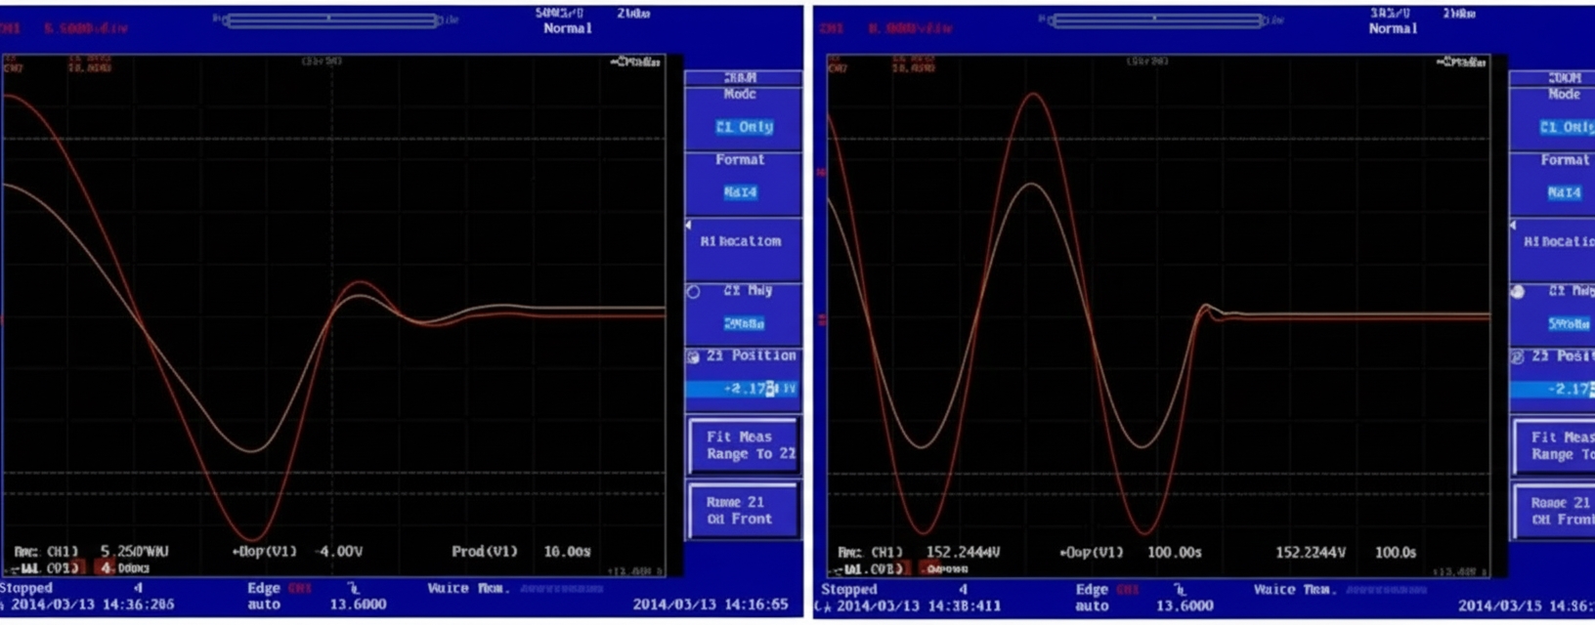Edit the -2.17 position value on left scope

[x=744, y=389]
